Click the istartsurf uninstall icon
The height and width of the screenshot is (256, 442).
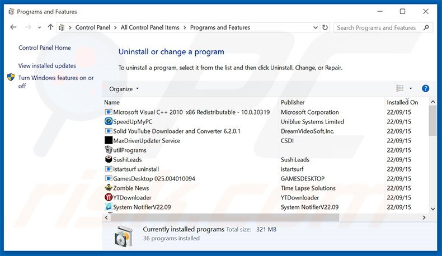click(109, 169)
